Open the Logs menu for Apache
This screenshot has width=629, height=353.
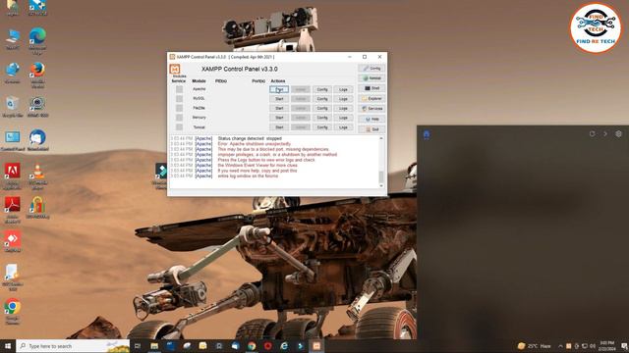tap(343, 89)
